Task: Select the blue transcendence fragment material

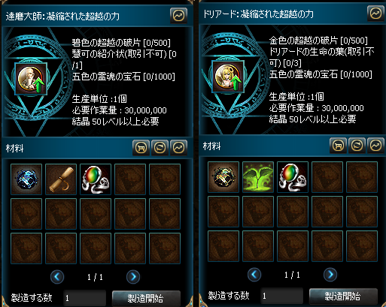Action: 26,179
